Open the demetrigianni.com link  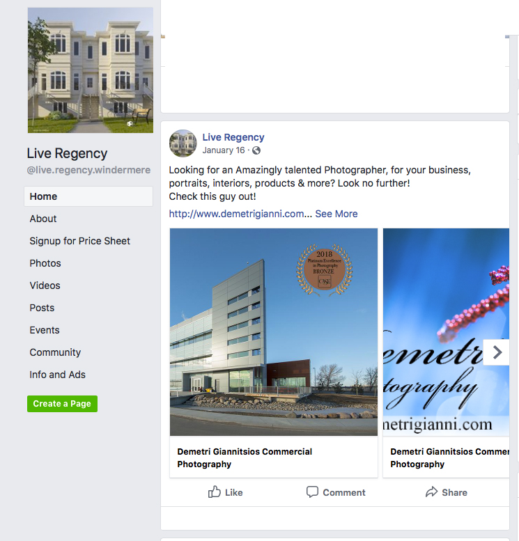point(237,214)
